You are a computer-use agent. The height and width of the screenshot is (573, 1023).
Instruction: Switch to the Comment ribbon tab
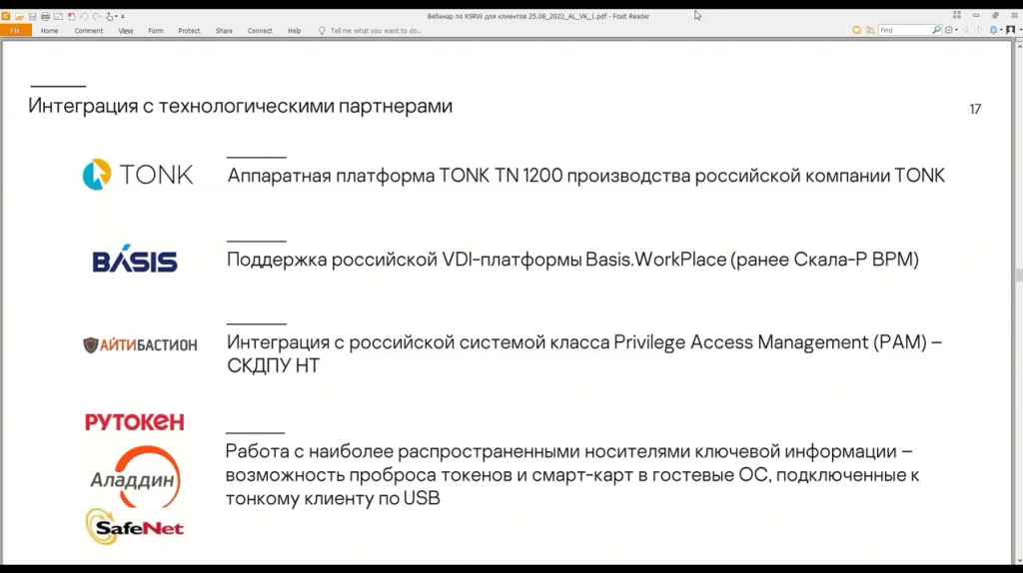[89, 31]
